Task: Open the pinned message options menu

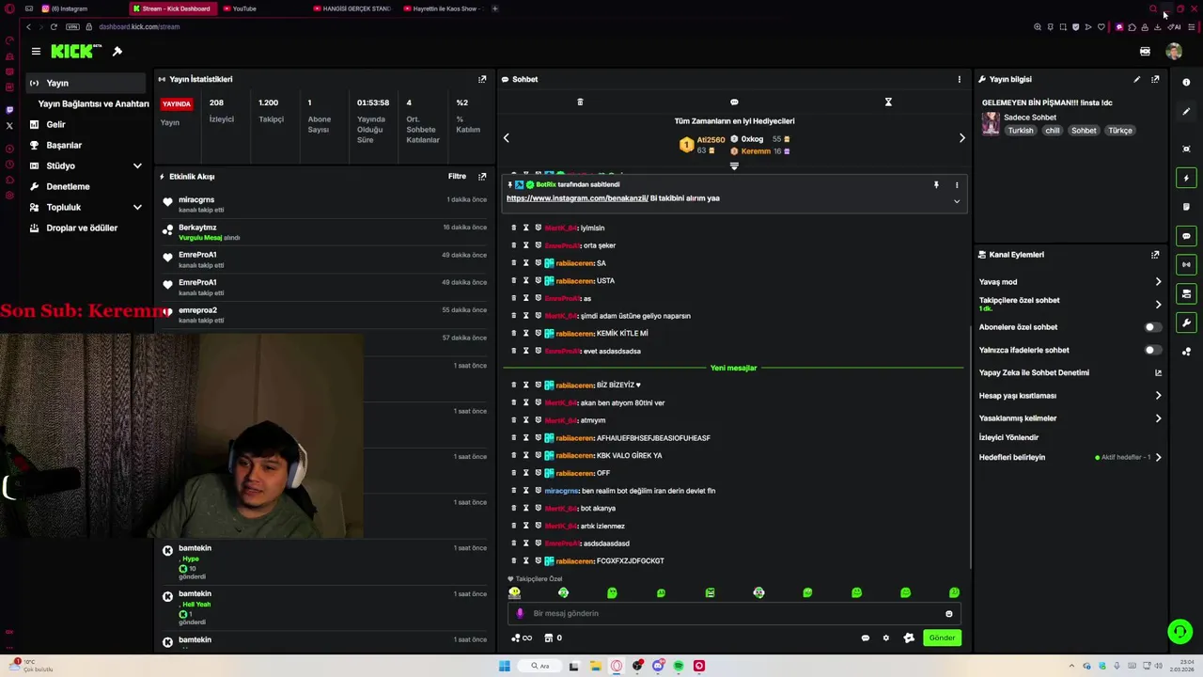Action: click(x=957, y=184)
